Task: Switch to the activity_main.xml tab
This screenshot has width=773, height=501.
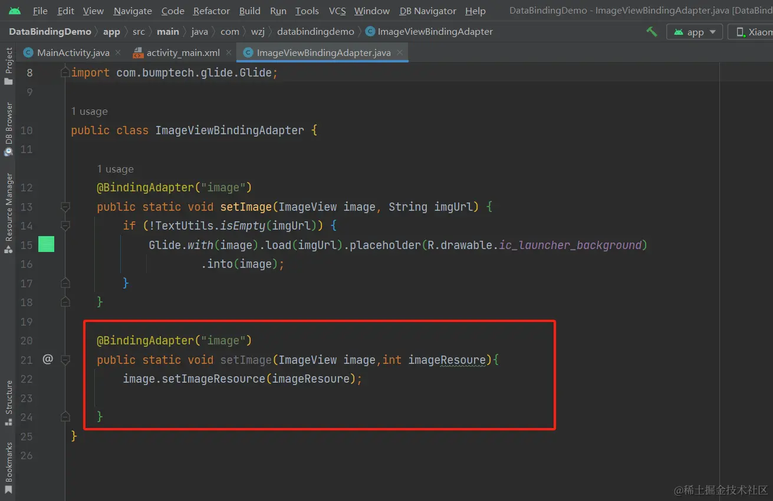Action: tap(183, 53)
